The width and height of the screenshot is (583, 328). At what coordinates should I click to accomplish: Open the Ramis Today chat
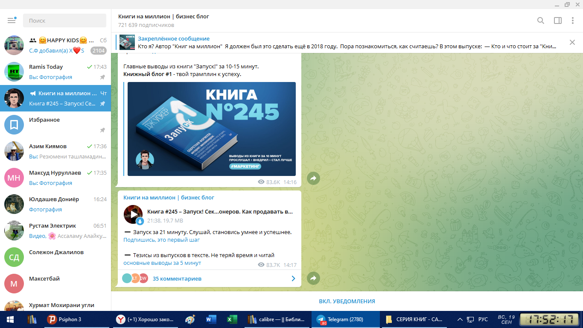(55, 72)
